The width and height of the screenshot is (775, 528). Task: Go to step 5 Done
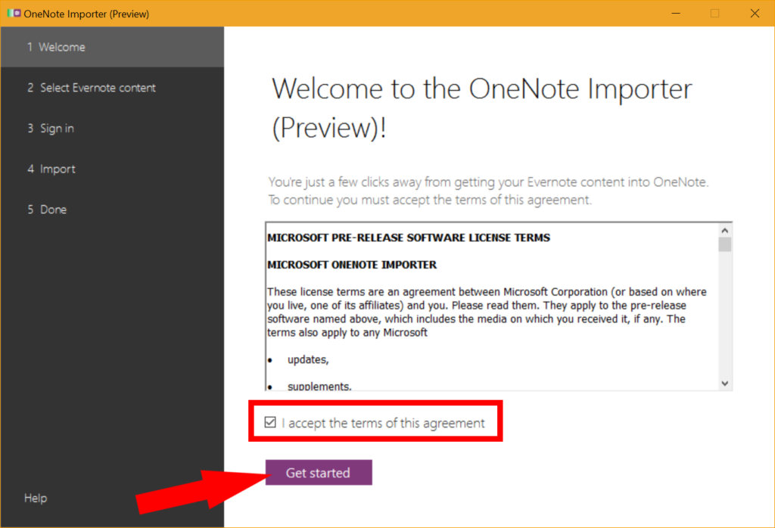(112, 210)
